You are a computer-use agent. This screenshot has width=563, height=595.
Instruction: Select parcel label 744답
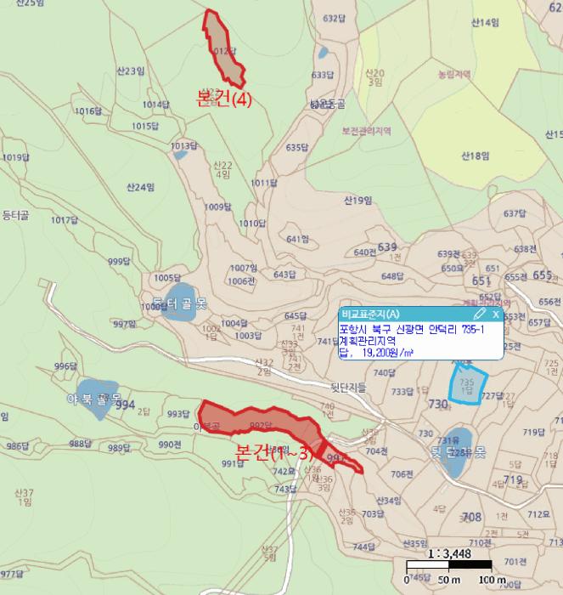364,547
